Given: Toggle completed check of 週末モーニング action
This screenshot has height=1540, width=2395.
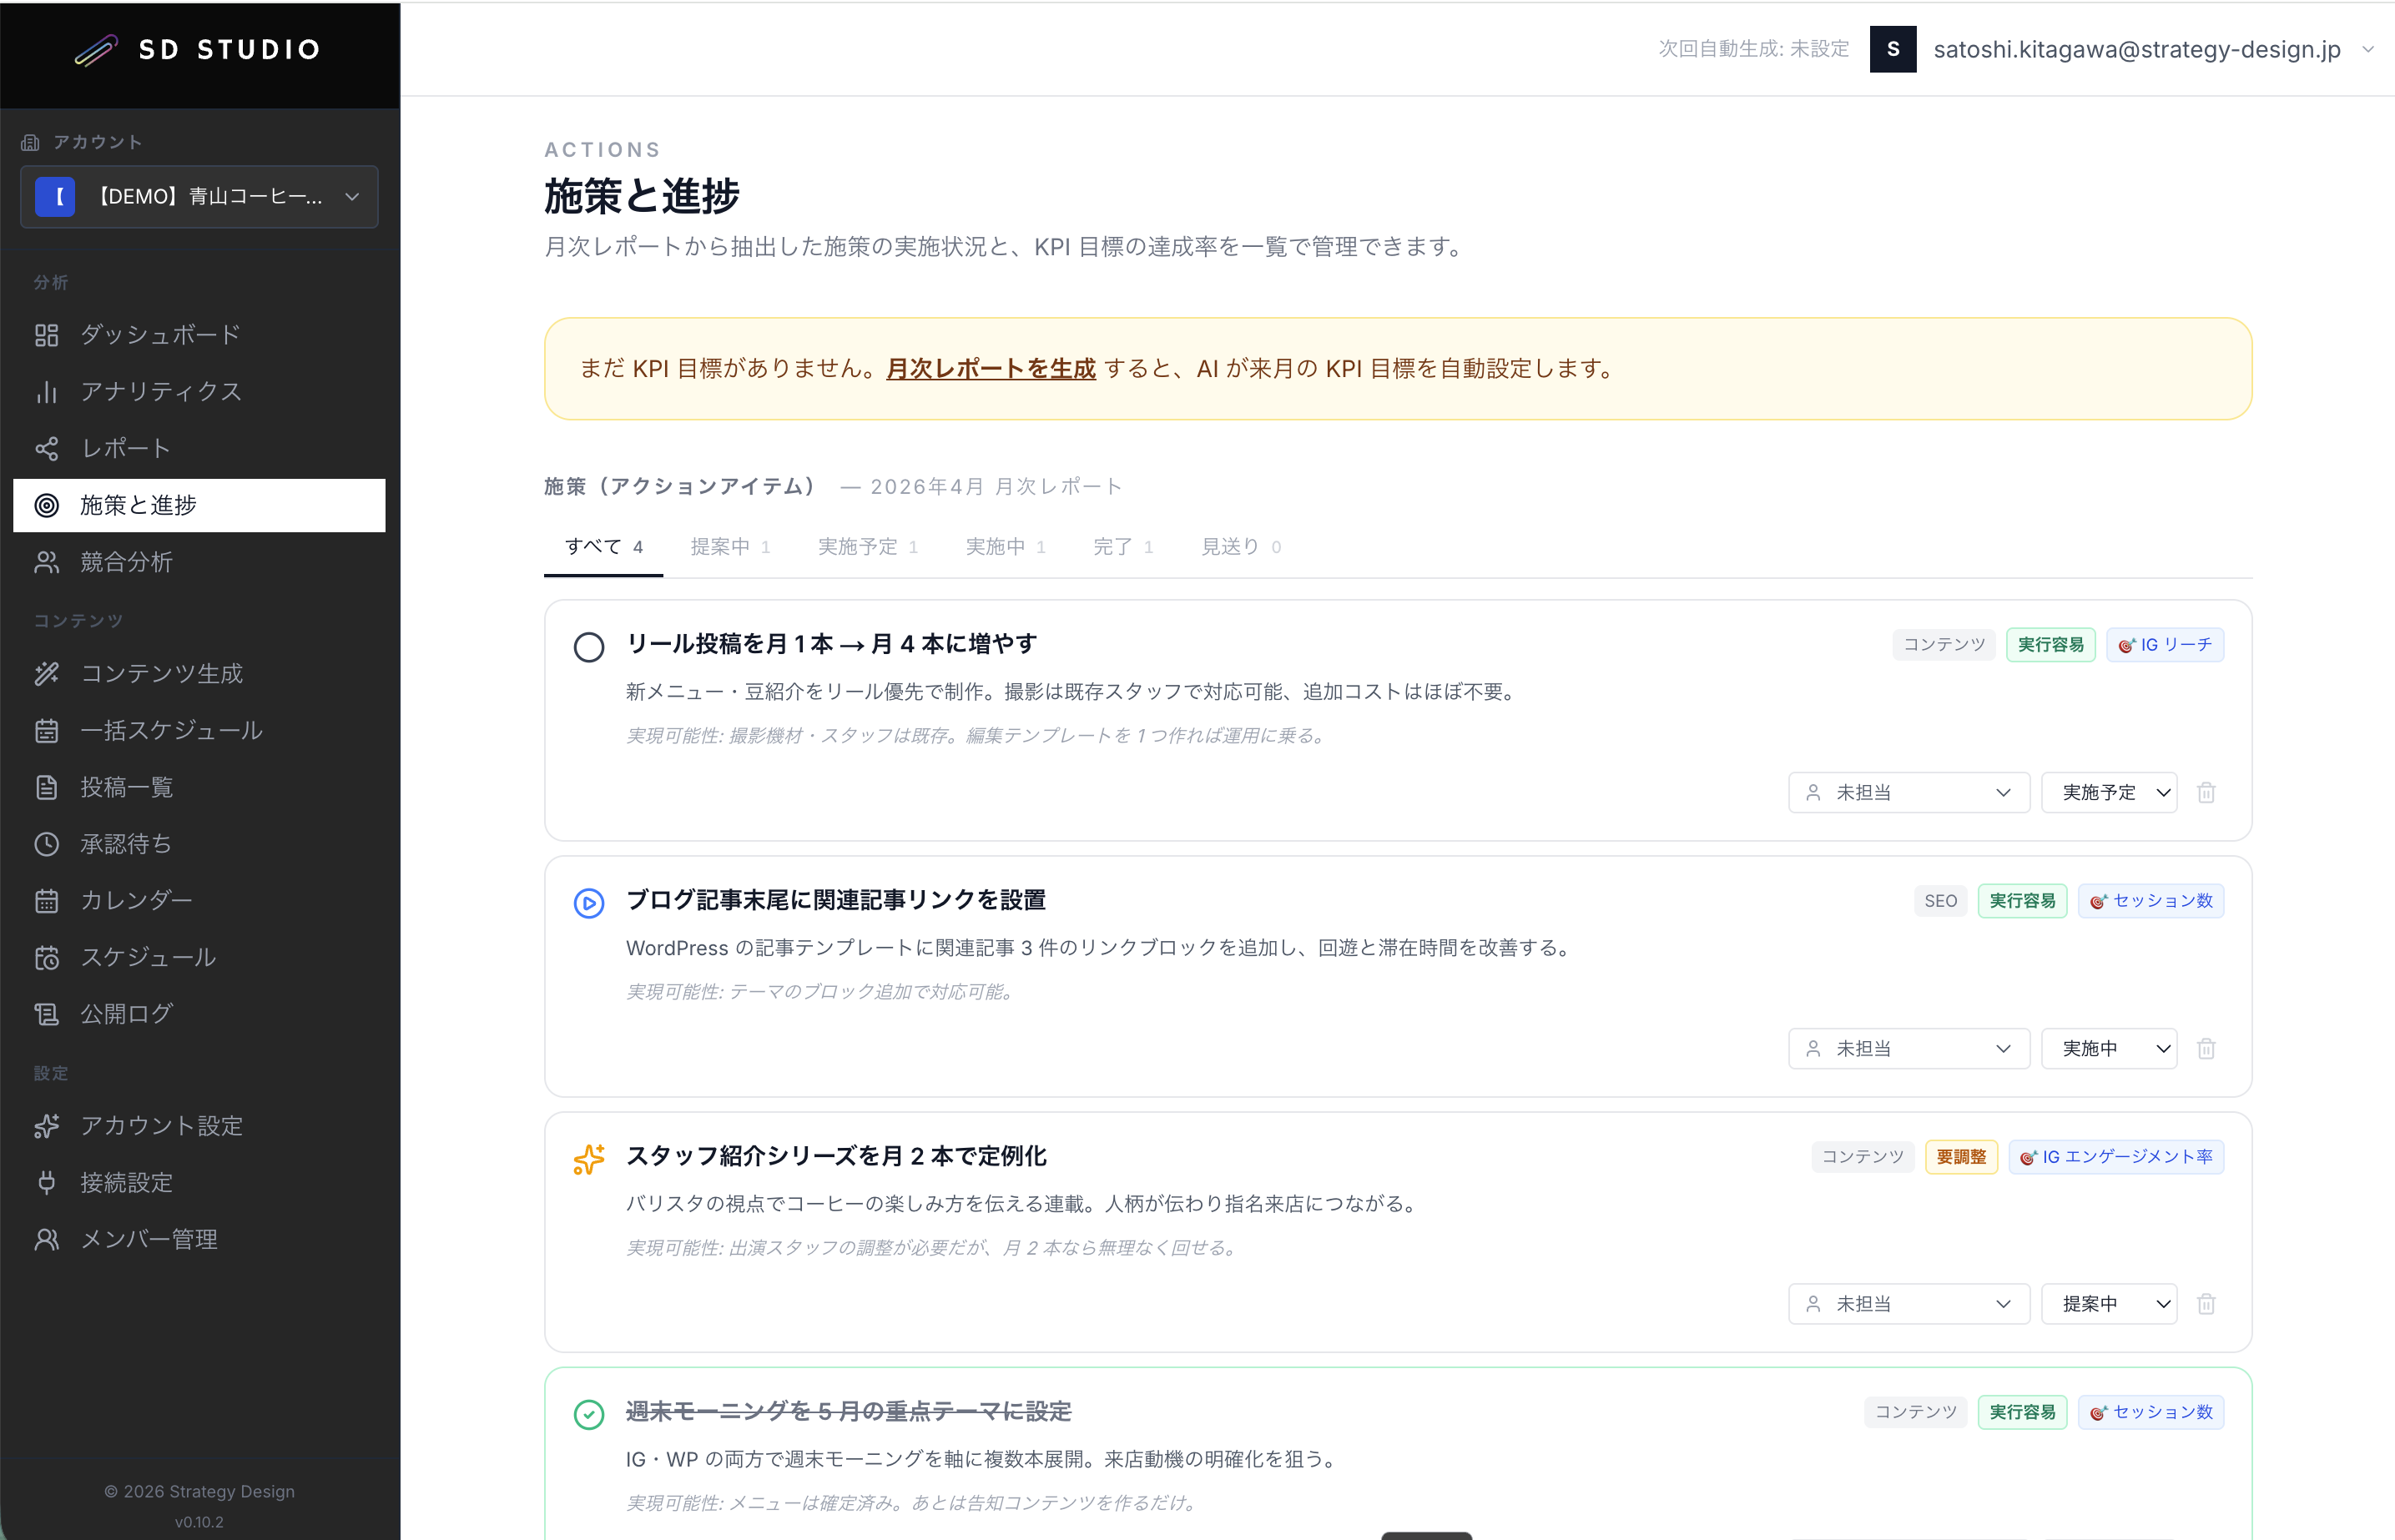Looking at the screenshot, I should (x=589, y=1415).
